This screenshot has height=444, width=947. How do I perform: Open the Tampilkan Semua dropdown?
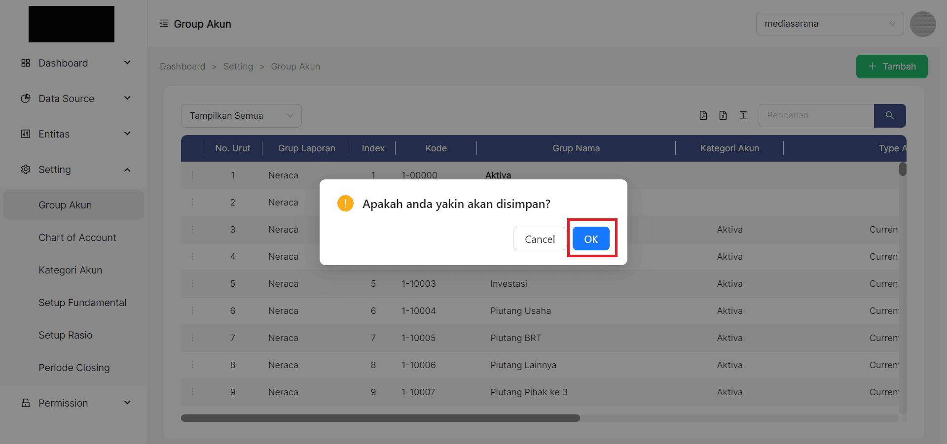(241, 115)
